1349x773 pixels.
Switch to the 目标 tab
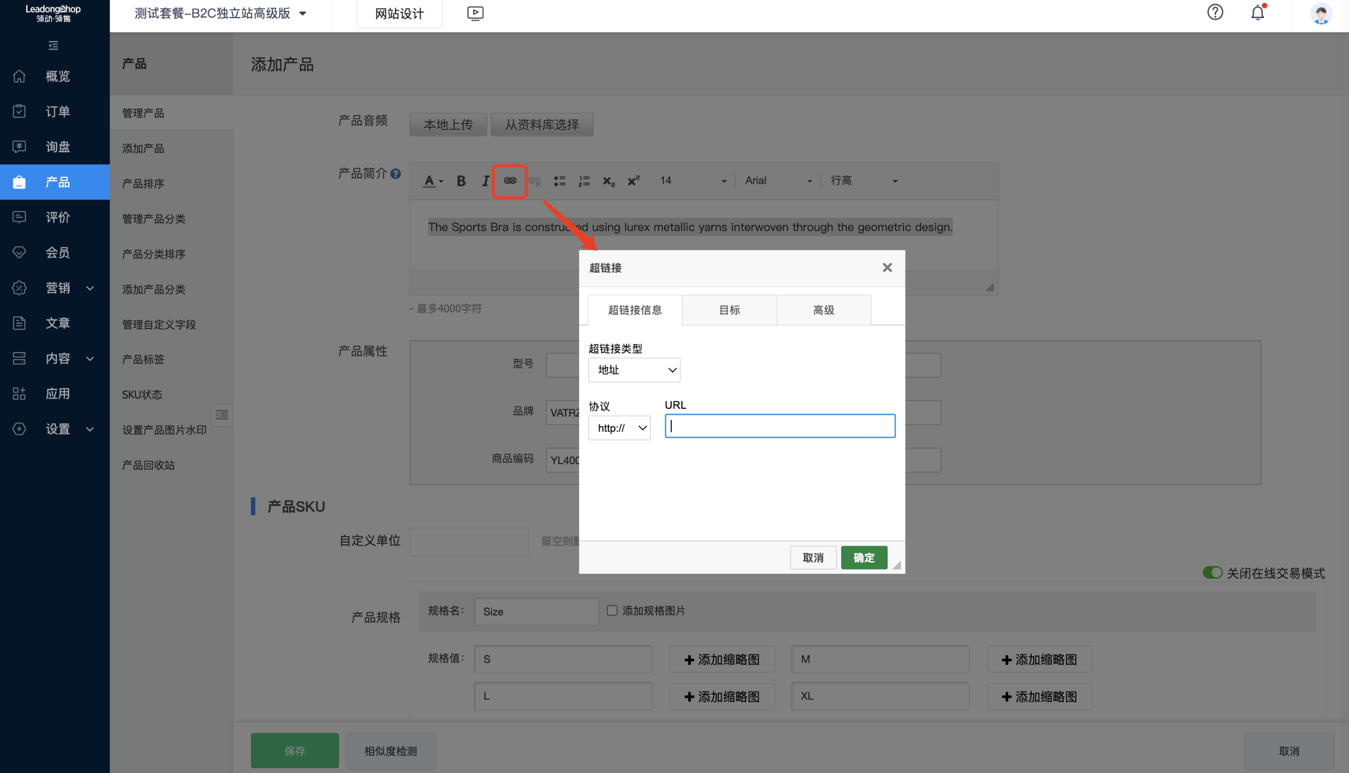[x=729, y=310]
